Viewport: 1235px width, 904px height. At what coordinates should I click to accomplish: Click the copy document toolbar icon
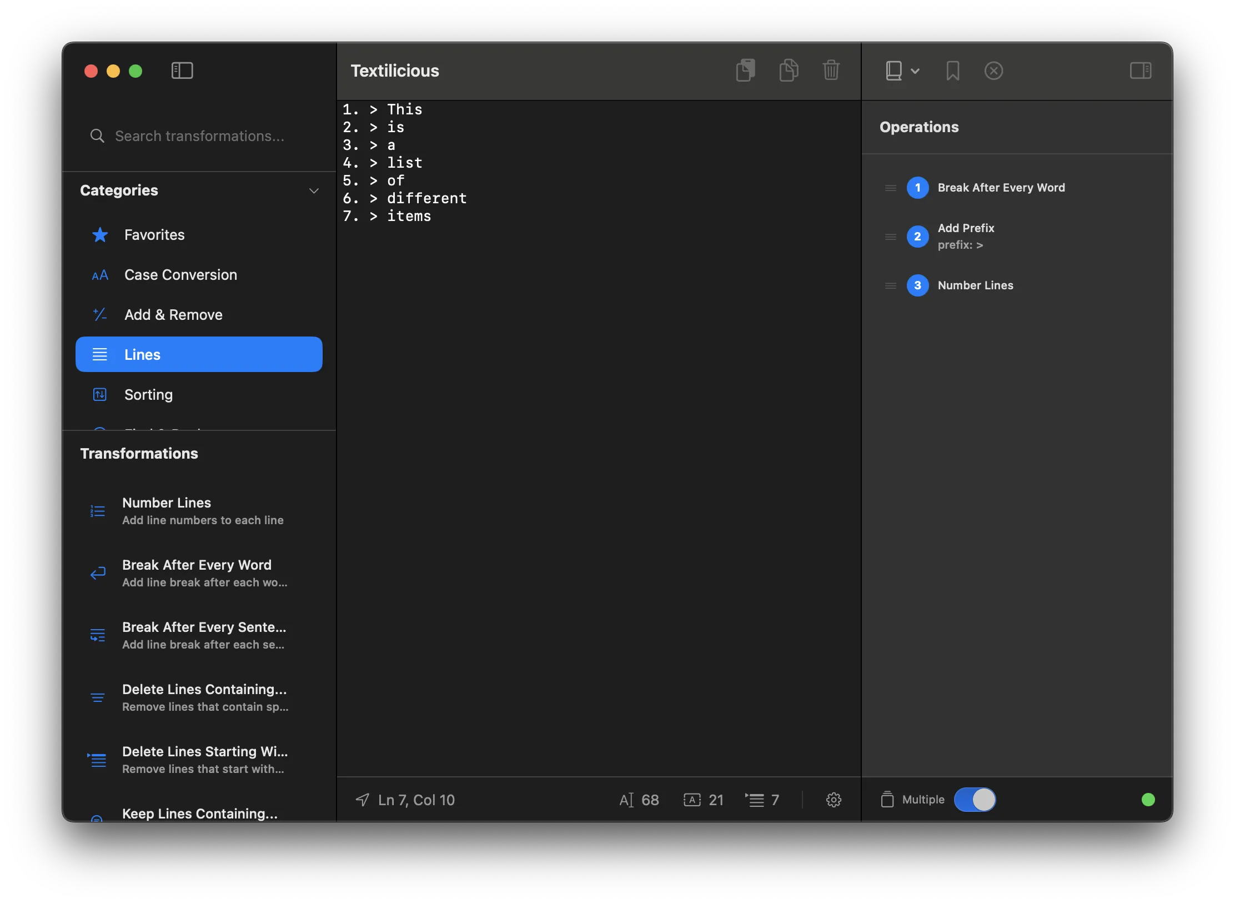pos(788,71)
